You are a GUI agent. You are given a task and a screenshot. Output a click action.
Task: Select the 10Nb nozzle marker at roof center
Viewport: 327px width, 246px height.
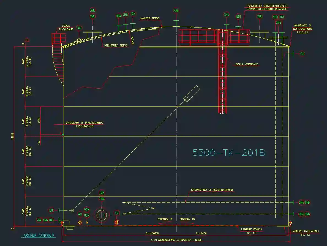coord(176,11)
